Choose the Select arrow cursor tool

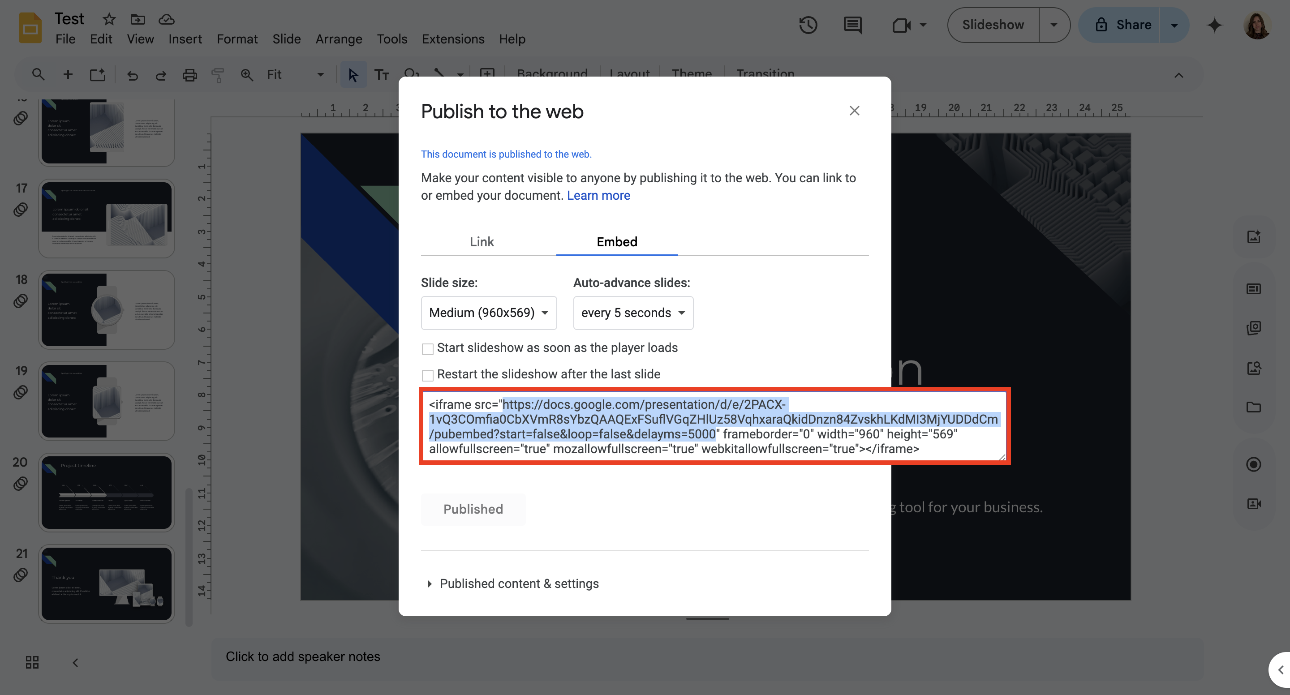(x=353, y=75)
